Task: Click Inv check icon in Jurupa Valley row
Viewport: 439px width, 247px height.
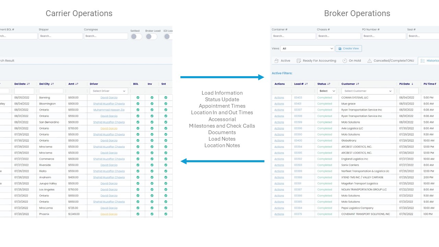Action: coord(152,184)
